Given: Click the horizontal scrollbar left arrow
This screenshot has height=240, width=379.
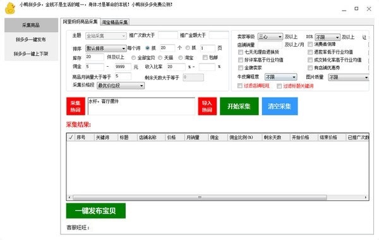Looking at the screenshot, I should pos(69,197).
